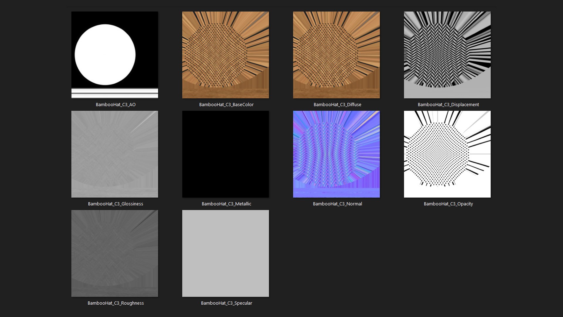Click the BambooHat_C3_Normal file name text
563x317 pixels.
pyautogui.click(x=337, y=204)
